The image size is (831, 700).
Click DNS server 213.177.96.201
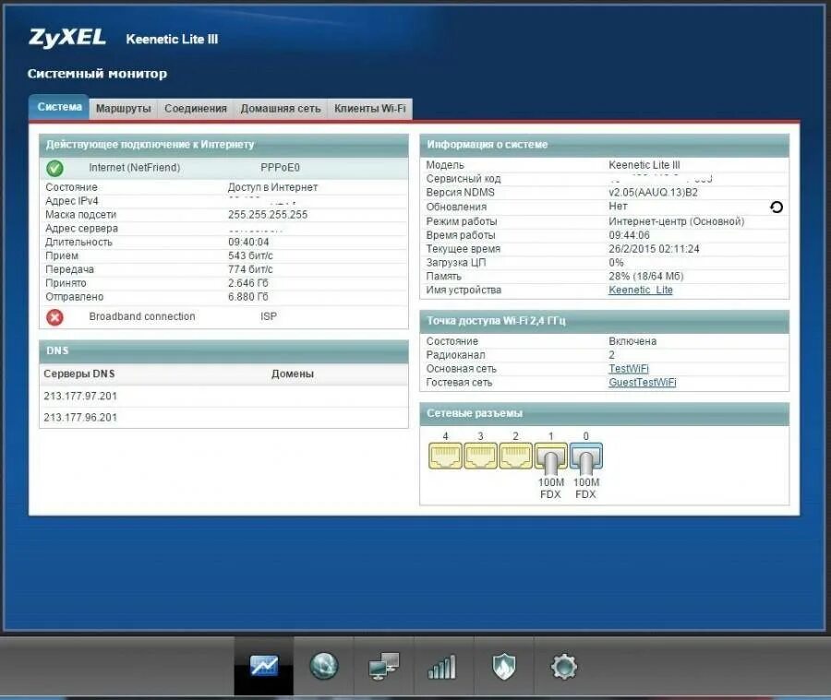(80, 418)
